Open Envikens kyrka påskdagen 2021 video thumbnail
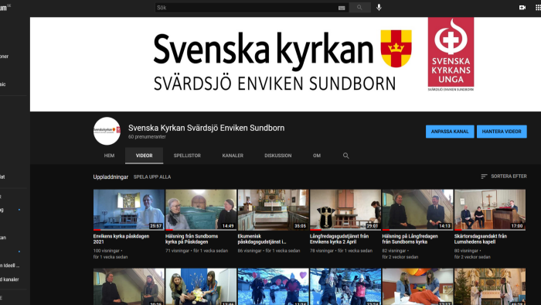The height and width of the screenshot is (305, 541). pos(129,210)
